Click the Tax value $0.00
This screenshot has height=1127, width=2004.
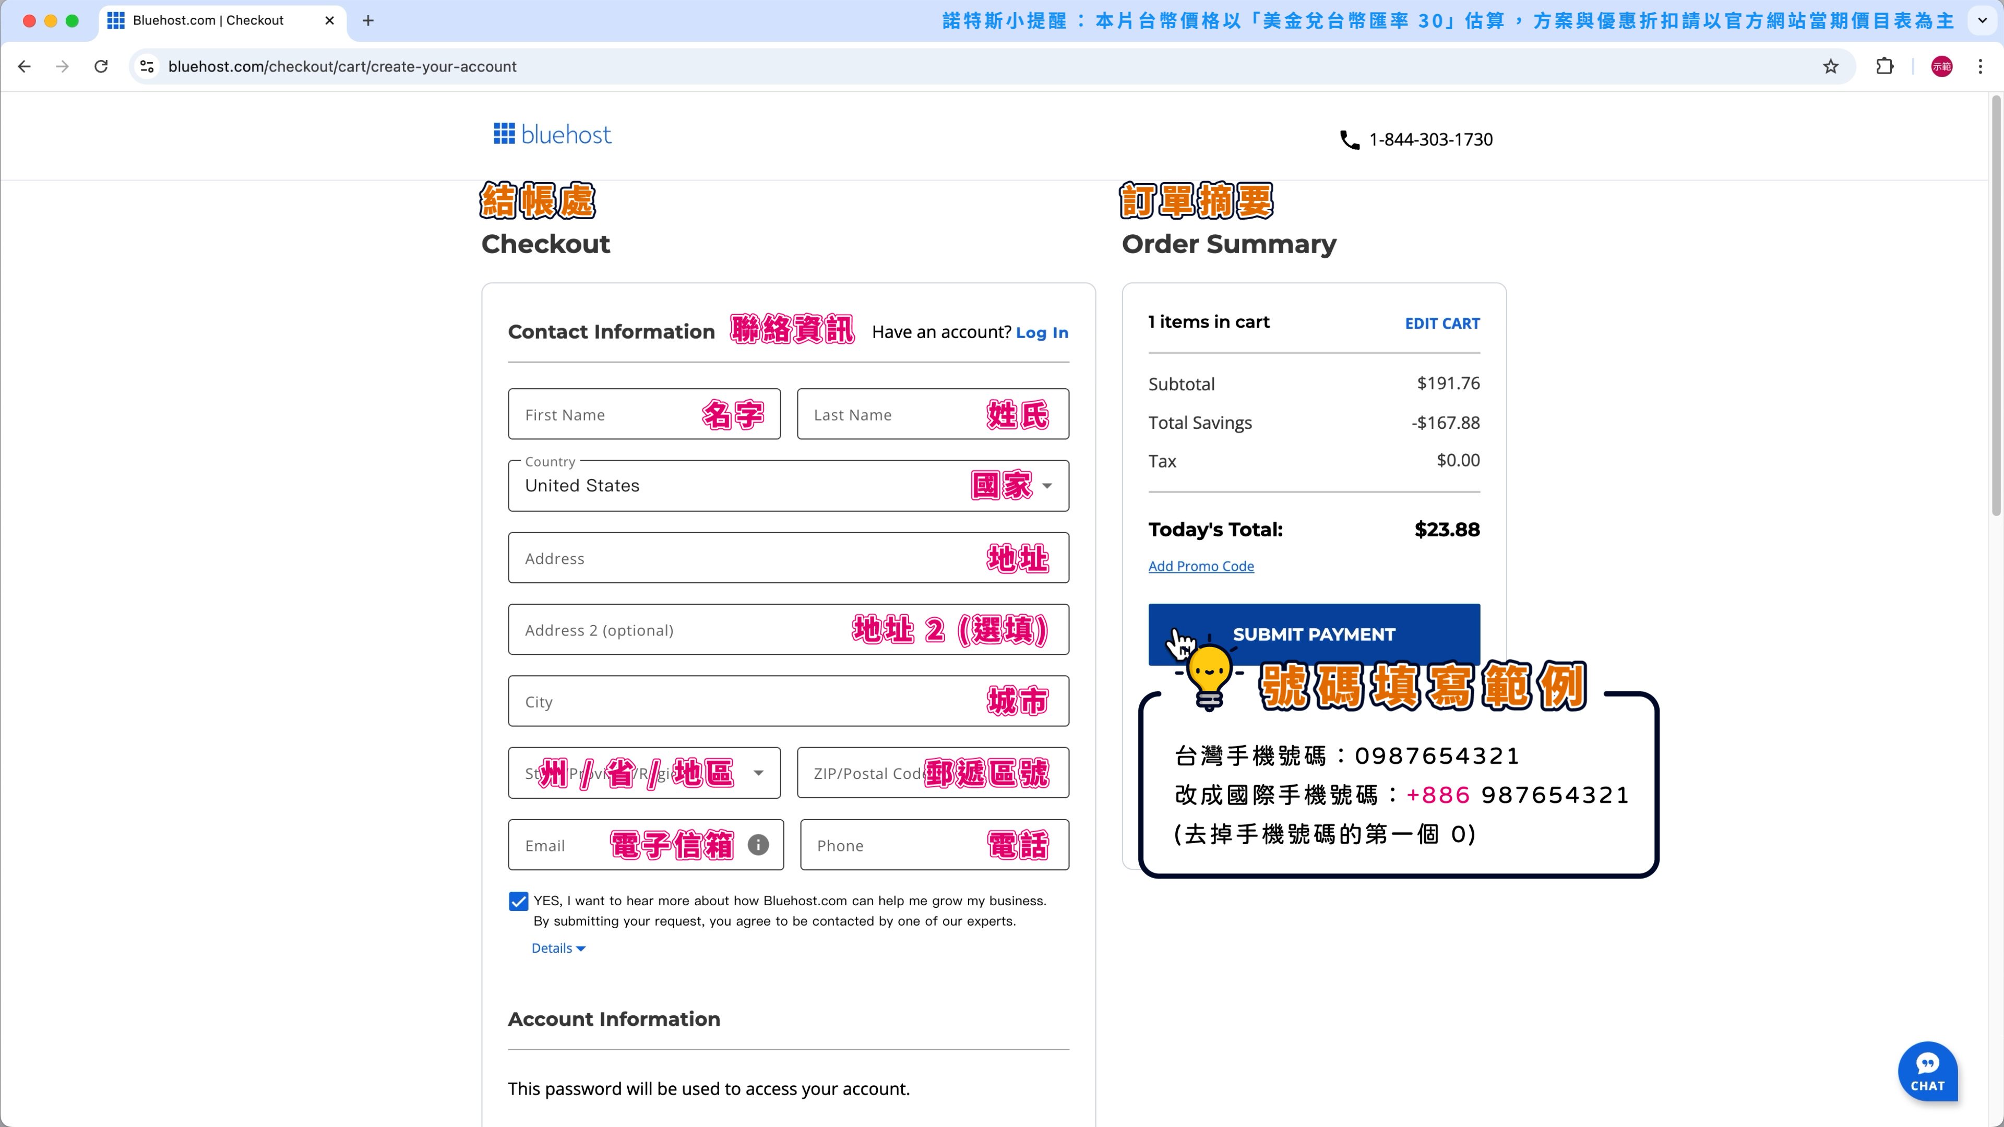(1458, 460)
